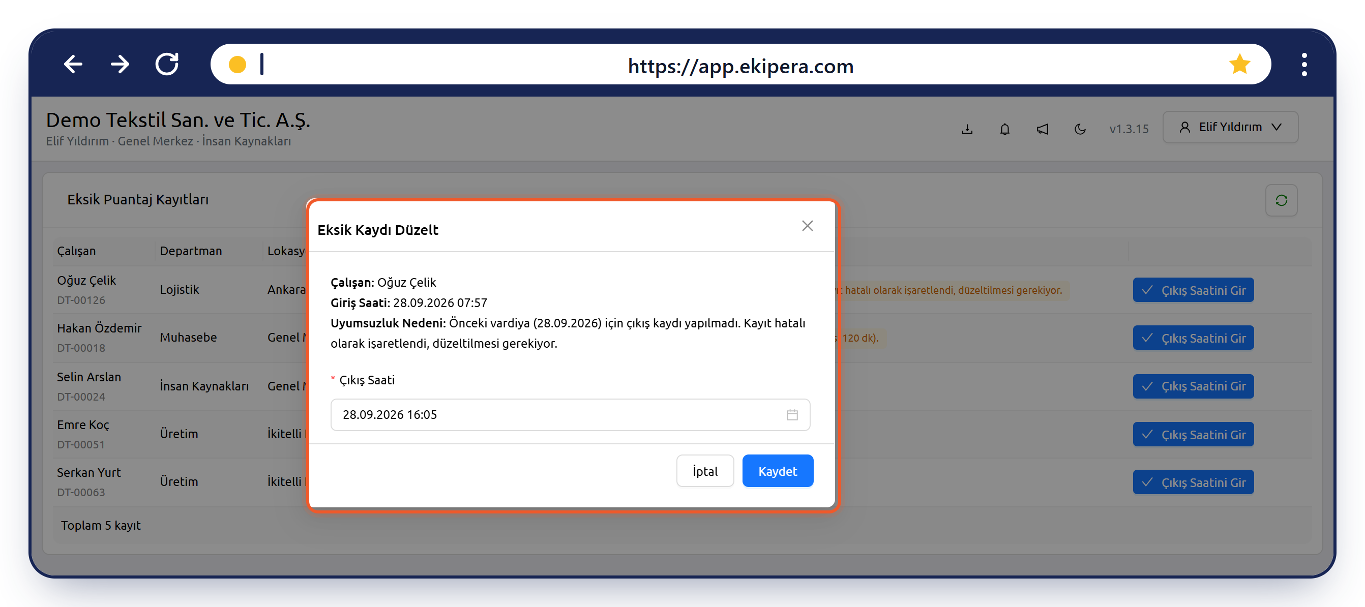Viewport: 1365px width, 607px height.
Task: Click employee name Oğuz Çelik in table
Action: [x=86, y=280]
